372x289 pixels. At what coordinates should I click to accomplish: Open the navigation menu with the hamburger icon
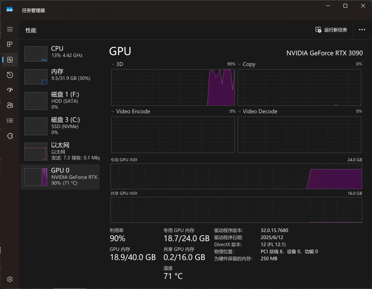point(10,29)
